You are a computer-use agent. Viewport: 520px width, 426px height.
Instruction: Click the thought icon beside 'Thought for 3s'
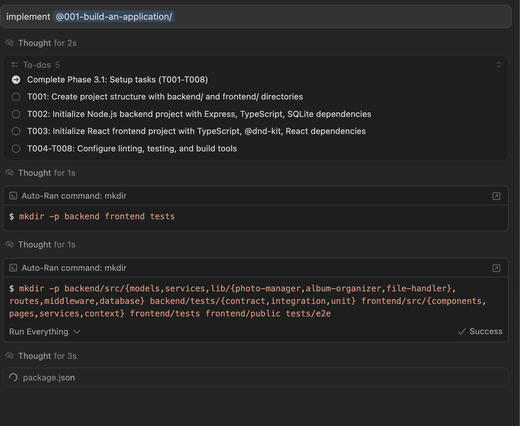(x=9, y=356)
